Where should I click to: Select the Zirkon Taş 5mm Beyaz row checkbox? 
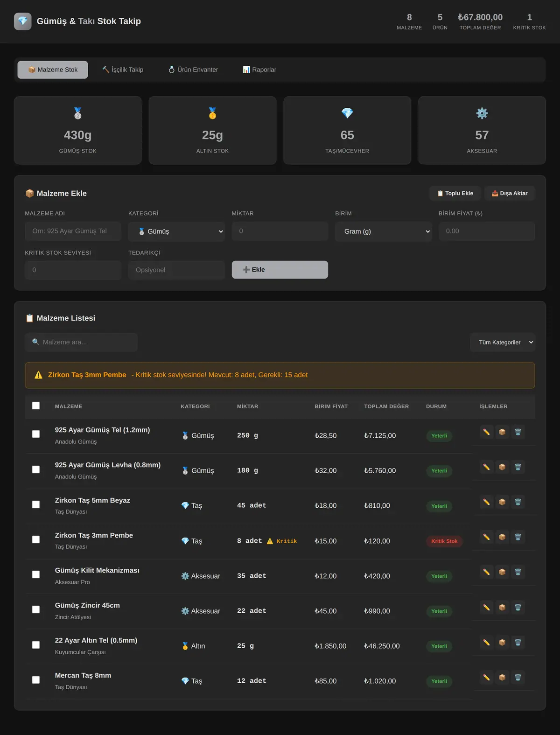point(36,504)
